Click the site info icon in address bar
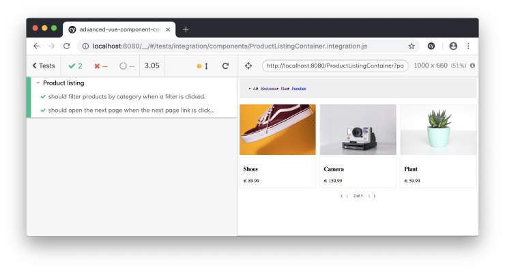The image size is (505, 271). point(85,46)
